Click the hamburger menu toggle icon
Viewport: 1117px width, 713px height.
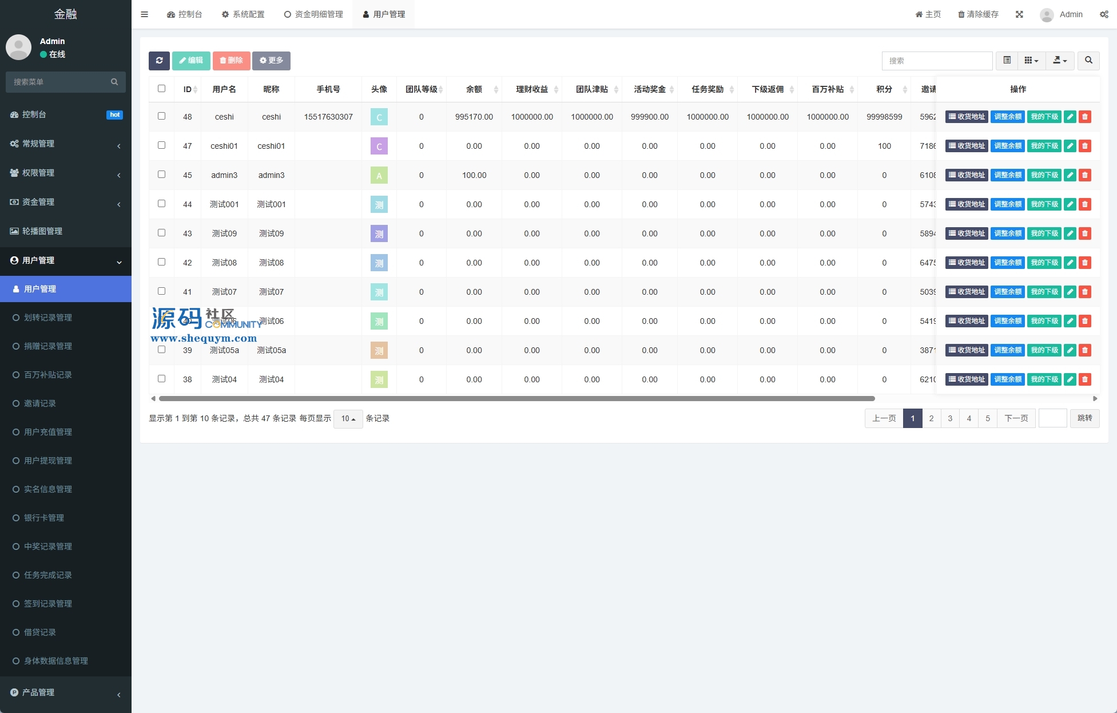click(144, 14)
